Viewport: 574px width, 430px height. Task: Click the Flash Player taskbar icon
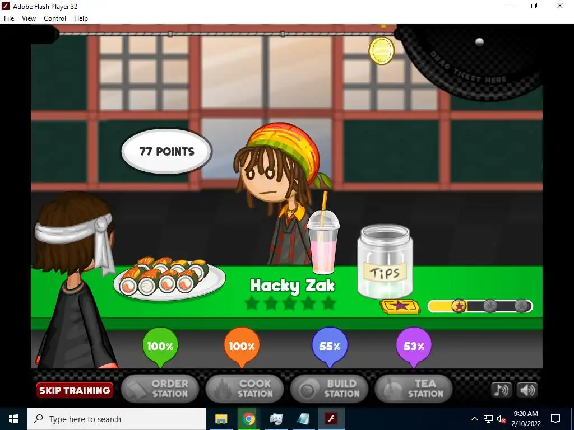(x=331, y=419)
